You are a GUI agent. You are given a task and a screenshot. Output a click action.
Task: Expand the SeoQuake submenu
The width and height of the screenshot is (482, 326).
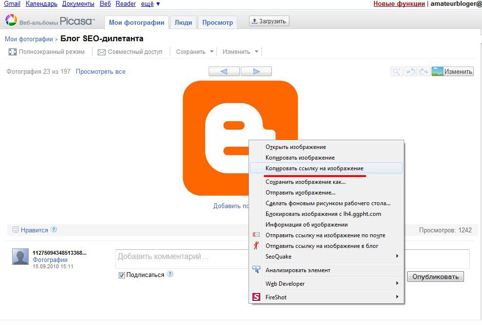326,256
